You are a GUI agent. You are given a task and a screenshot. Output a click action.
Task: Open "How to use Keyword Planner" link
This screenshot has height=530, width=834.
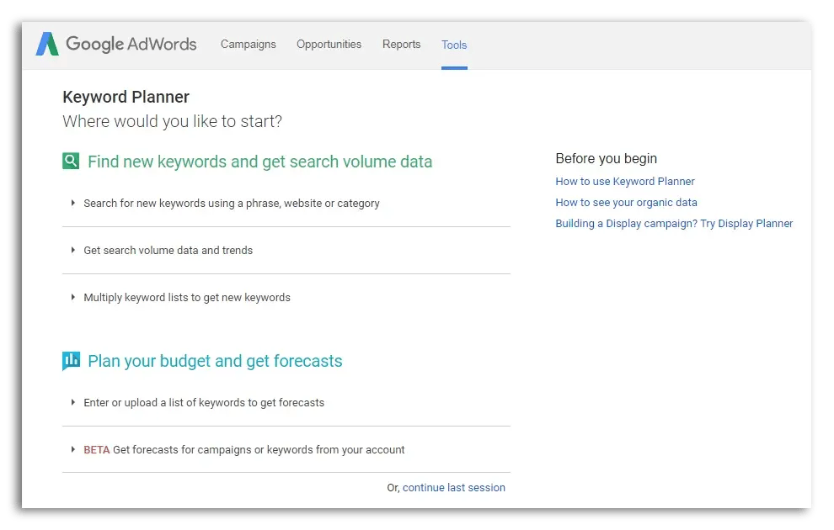(x=625, y=181)
